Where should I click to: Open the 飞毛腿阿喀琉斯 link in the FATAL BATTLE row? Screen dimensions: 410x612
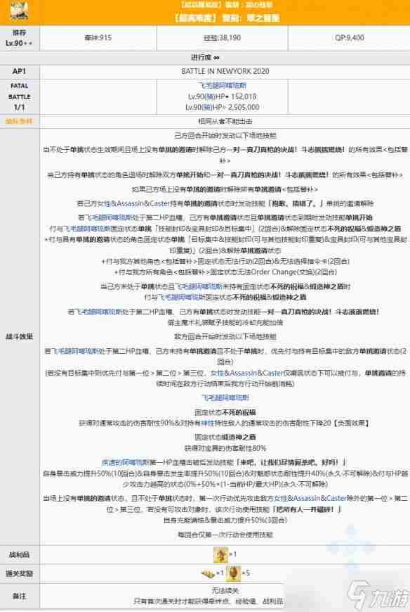click(223, 86)
